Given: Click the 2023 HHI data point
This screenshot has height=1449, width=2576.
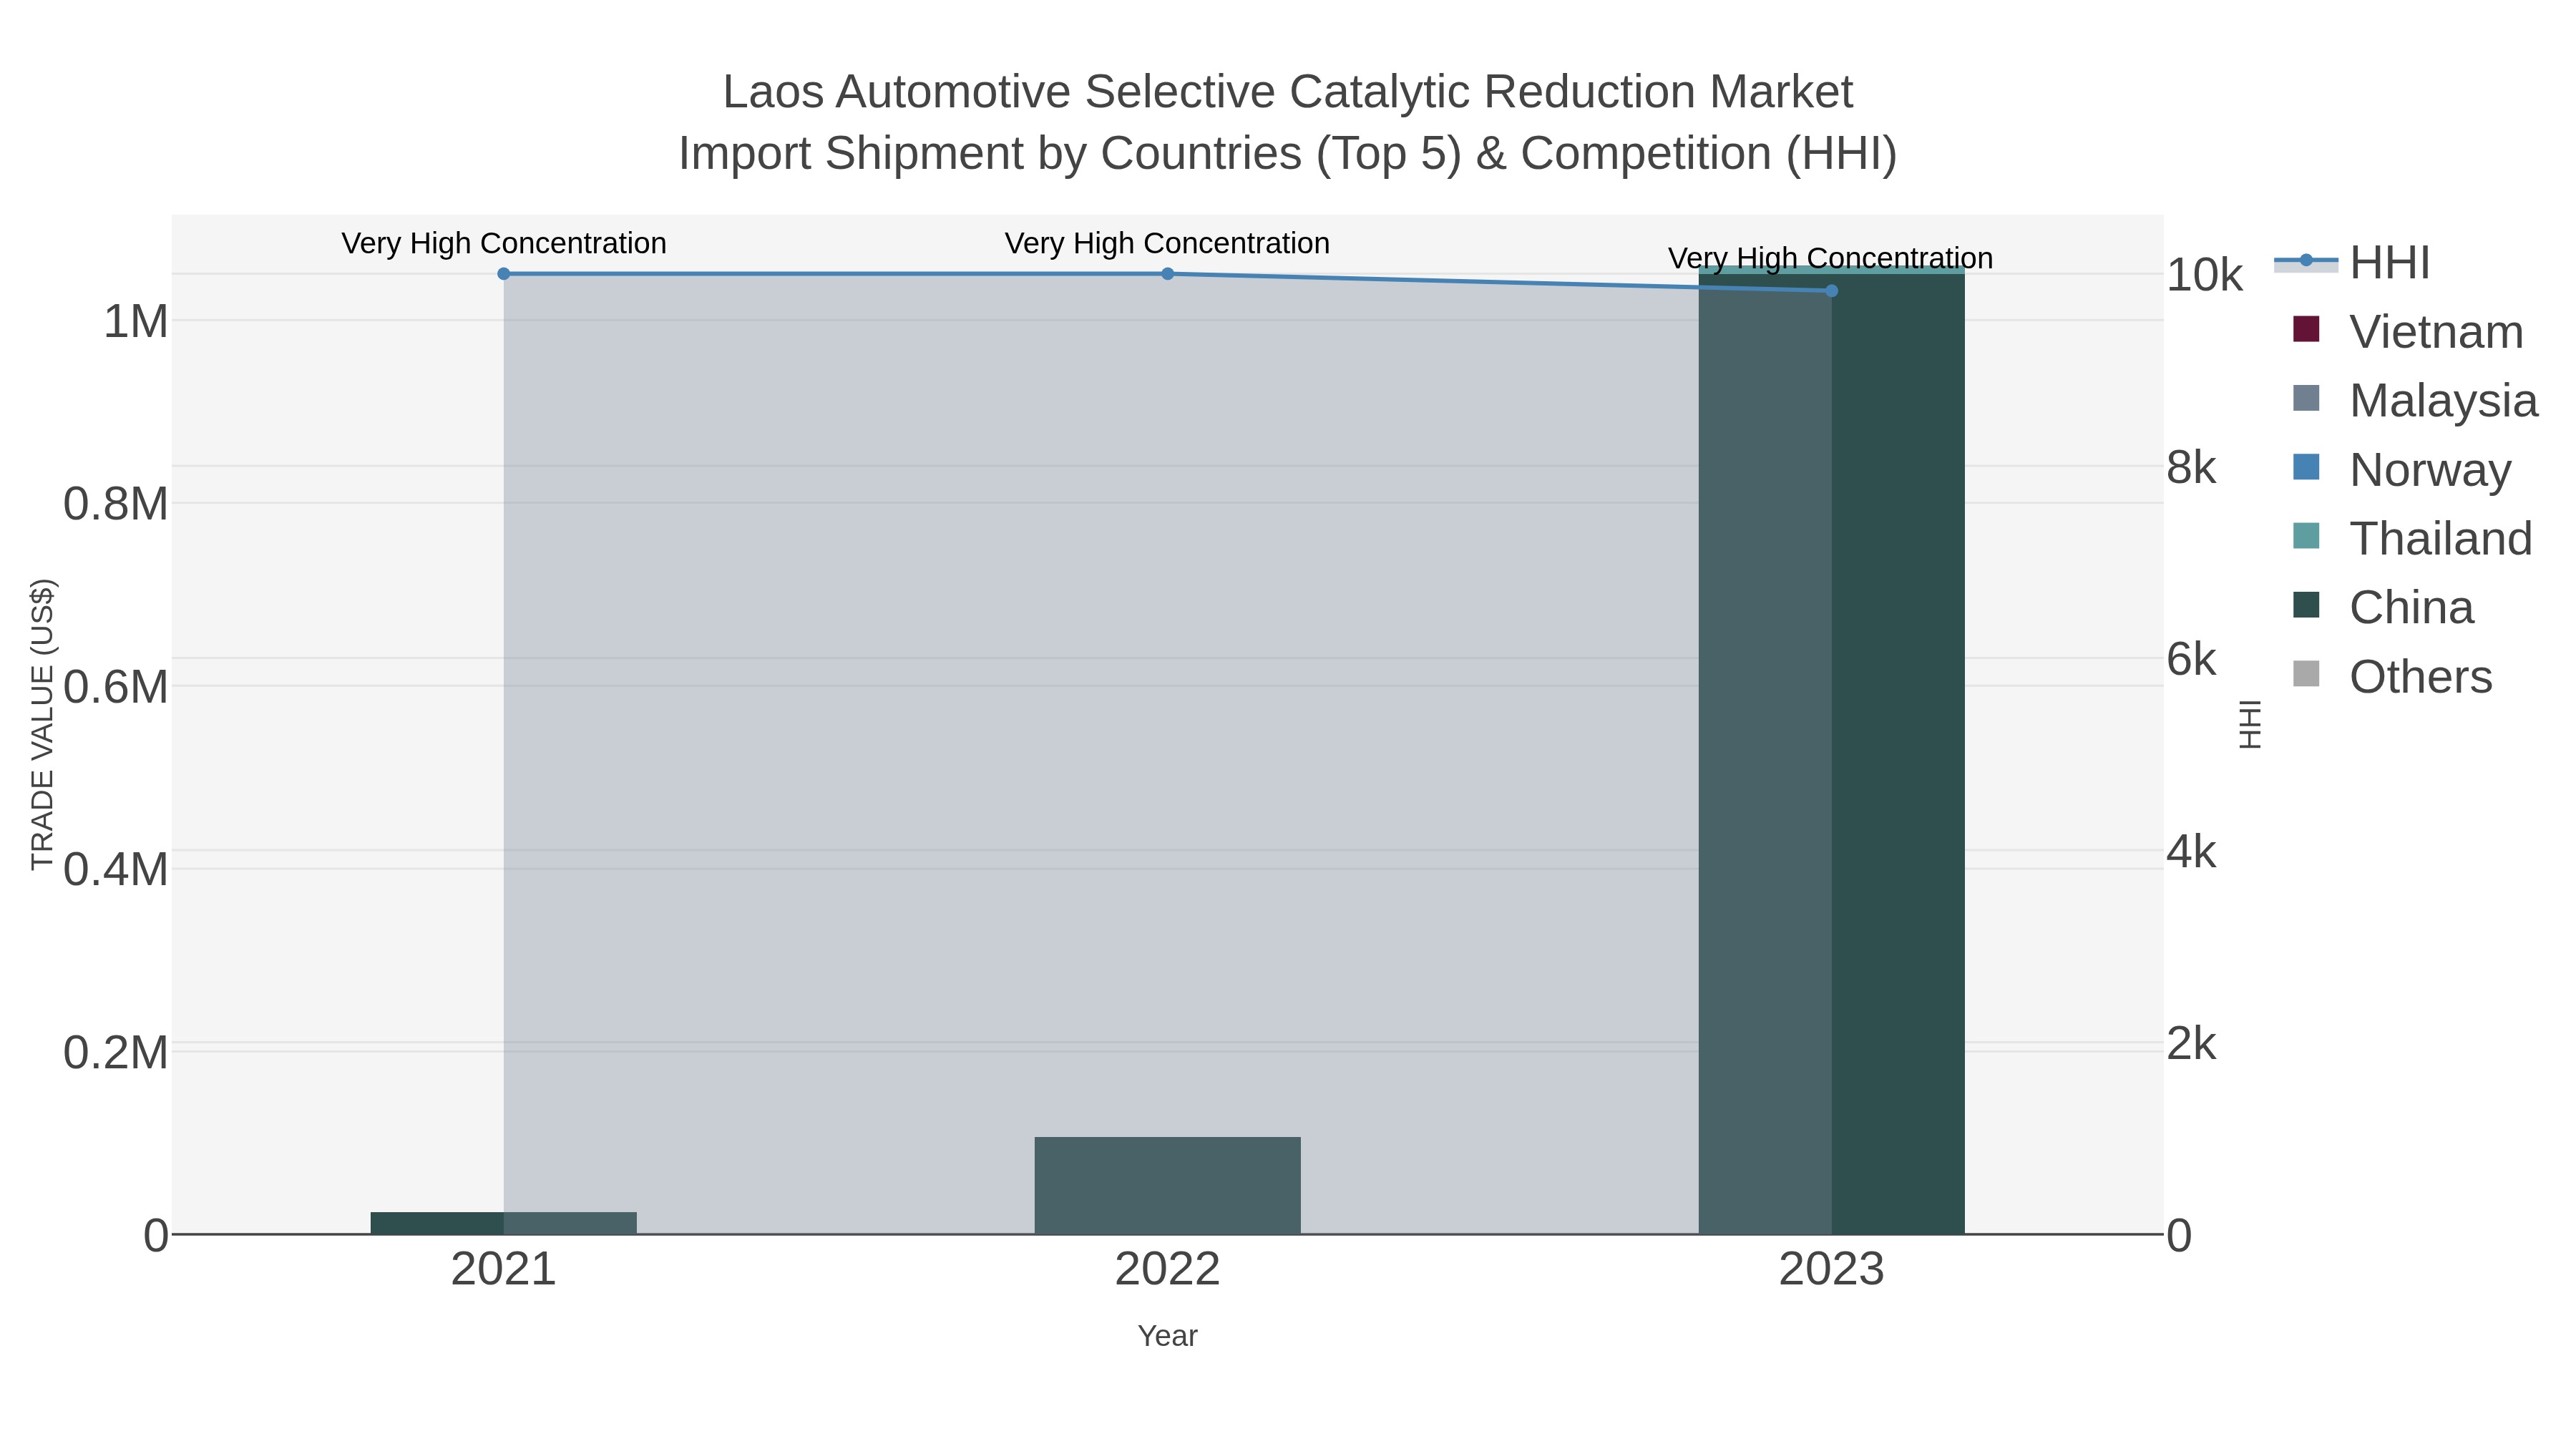Looking at the screenshot, I should click(1831, 291).
